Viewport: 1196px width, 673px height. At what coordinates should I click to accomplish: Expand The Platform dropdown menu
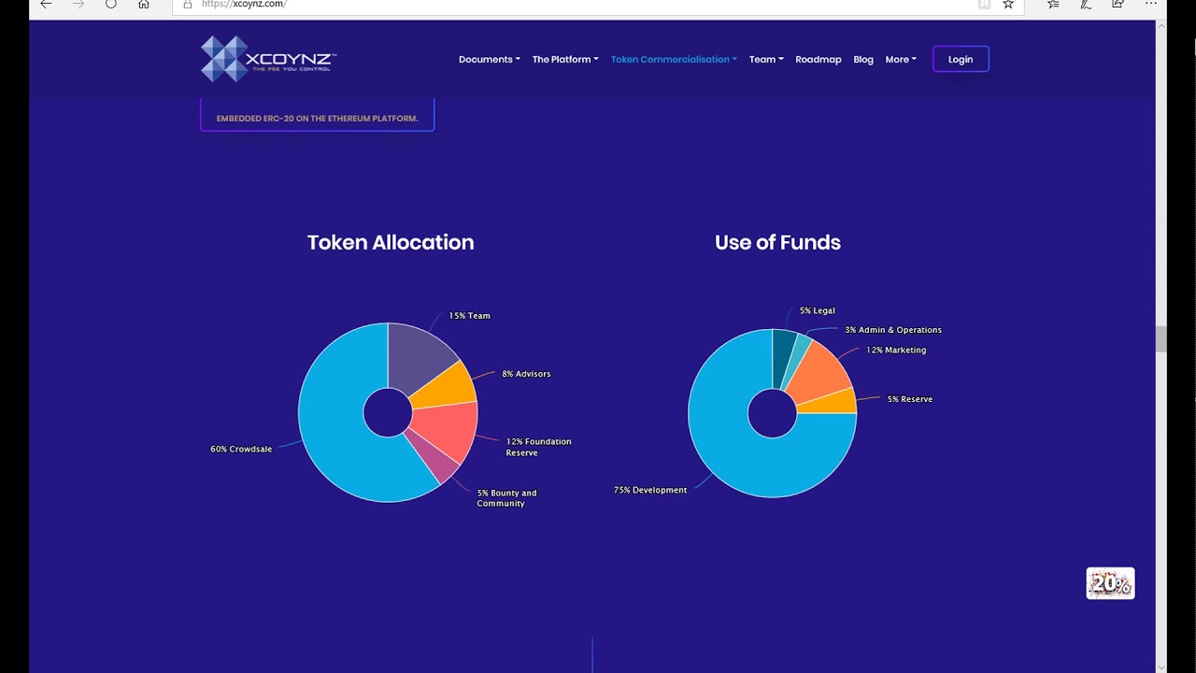pos(565,59)
